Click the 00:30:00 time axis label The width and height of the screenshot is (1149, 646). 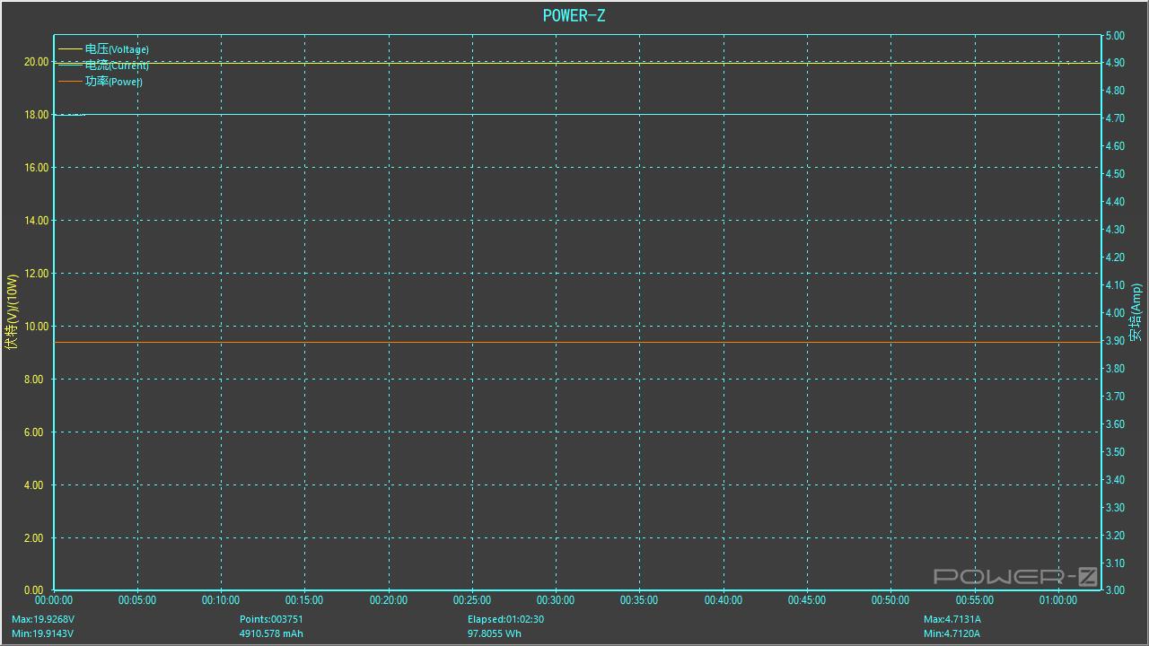(556, 600)
